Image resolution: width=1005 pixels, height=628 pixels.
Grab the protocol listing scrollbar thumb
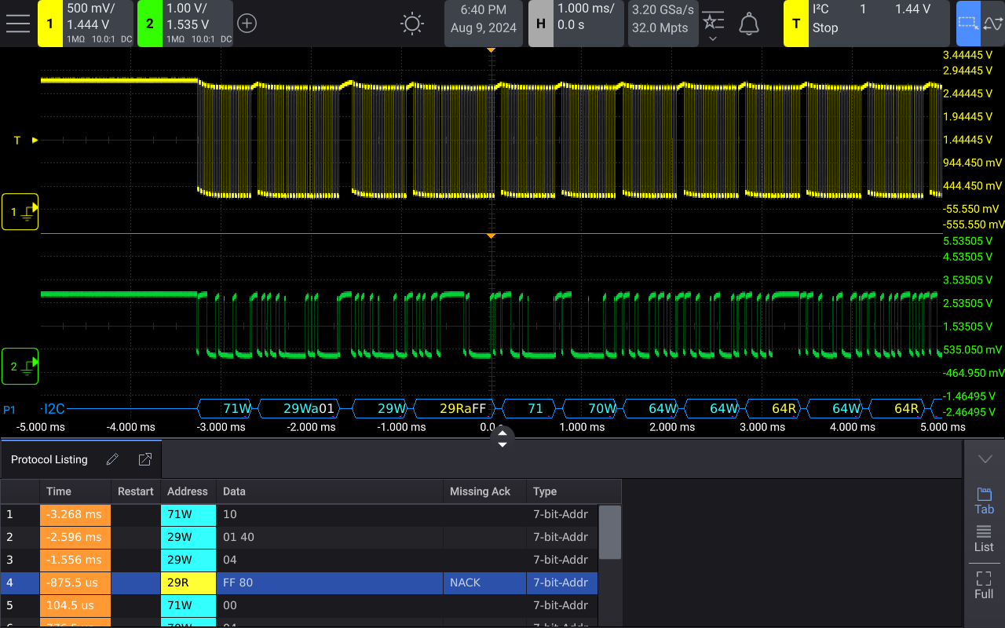click(610, 531)
